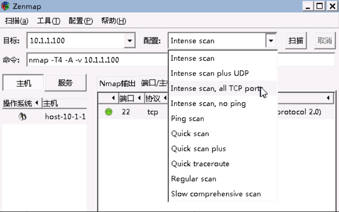
Task: Open the 配置(P) menu
Action: (x=80, y=21)
